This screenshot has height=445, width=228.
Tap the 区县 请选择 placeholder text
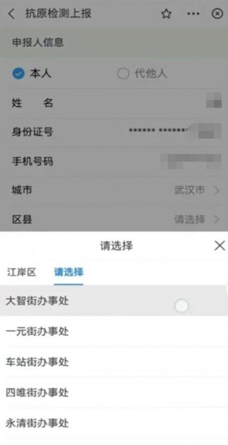189,220
